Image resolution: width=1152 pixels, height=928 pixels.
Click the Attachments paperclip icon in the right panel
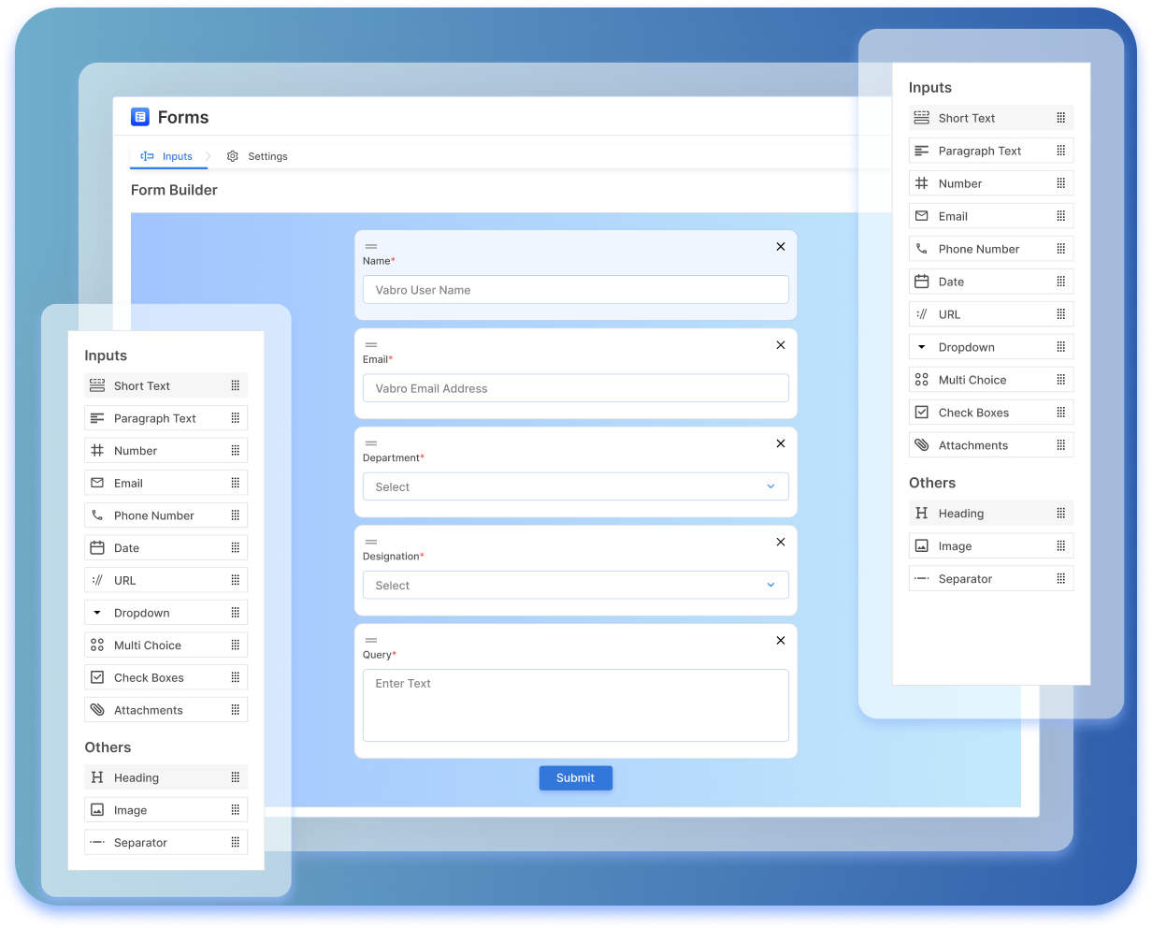(x=922, y=445)
